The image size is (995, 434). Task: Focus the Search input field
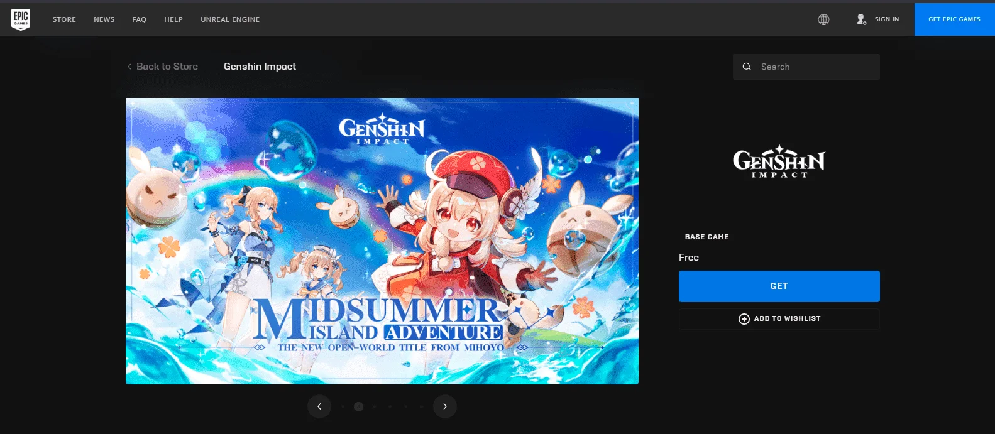tap(806, 67)
